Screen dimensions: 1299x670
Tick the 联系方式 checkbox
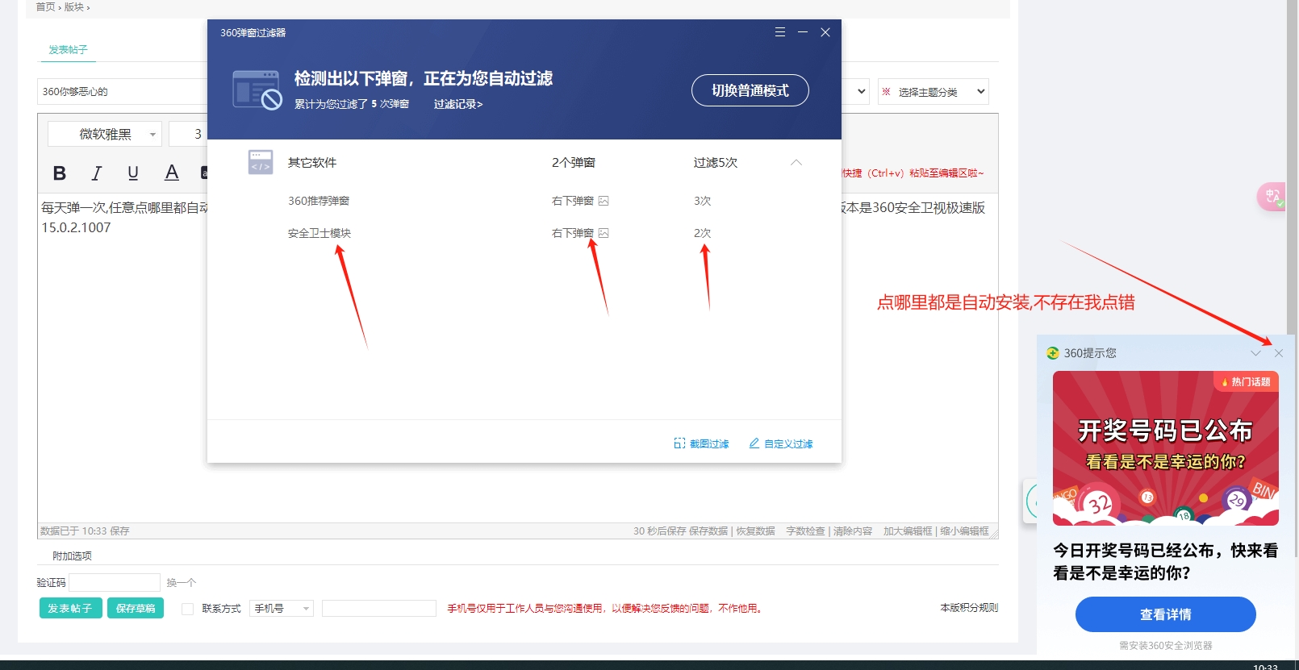(188, 609)
